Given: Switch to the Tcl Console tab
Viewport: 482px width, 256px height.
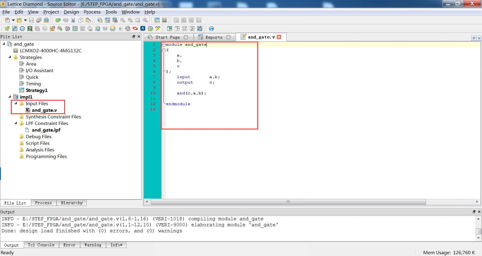Looking at the screenshot, I should [x=41, y=245].
